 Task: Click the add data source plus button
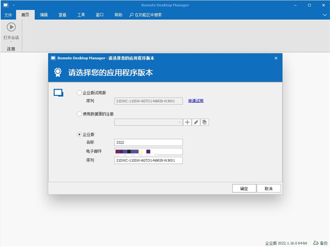[x=188, y=122]
